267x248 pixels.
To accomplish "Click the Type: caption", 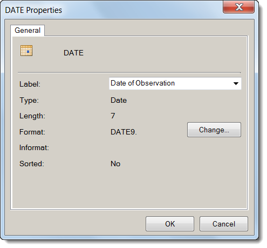I will [x=29, y=100].
